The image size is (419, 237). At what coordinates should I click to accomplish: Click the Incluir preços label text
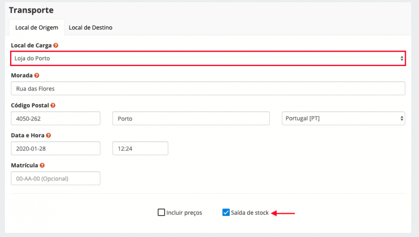tap(184, 213)
